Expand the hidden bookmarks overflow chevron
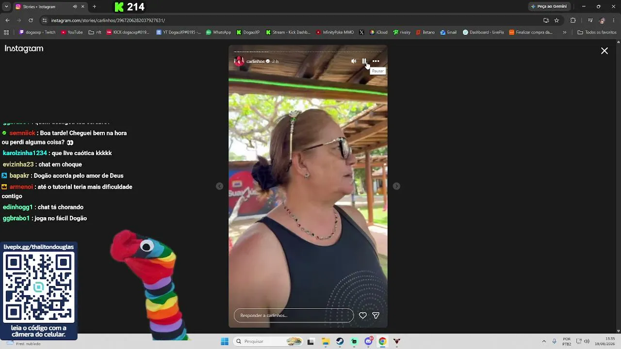The height and width of the screenshot is (349, 621). [x=564, y=32]
